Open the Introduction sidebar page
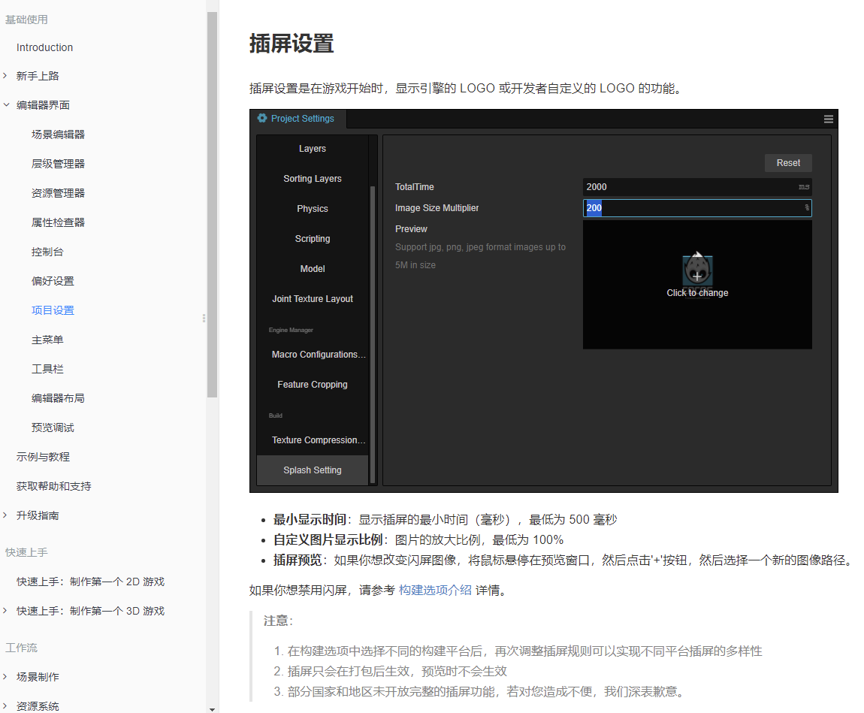 [x=44, y=47]
